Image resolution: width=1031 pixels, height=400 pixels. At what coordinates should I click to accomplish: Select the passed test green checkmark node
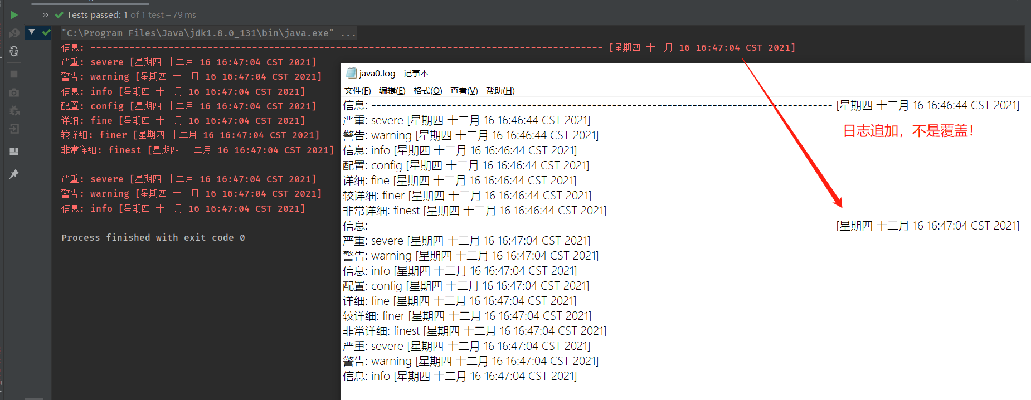pos(46,32)
